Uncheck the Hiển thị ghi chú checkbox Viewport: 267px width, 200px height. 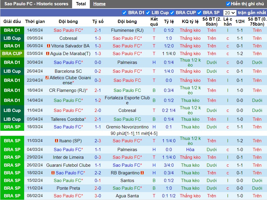point(228,4)
